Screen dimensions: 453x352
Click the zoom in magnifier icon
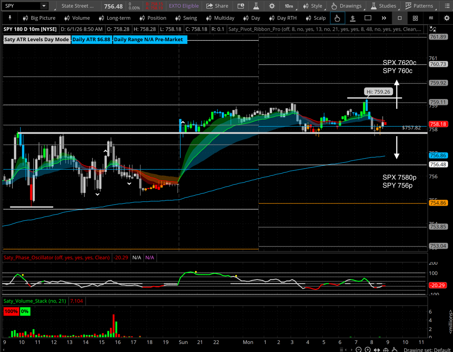coord(368,349)
